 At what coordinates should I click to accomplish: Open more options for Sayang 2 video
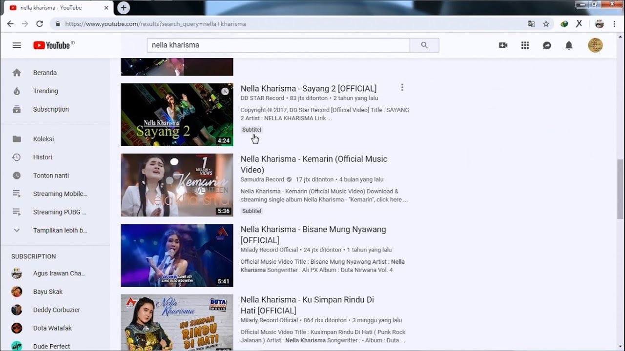(x=402, y=87)
